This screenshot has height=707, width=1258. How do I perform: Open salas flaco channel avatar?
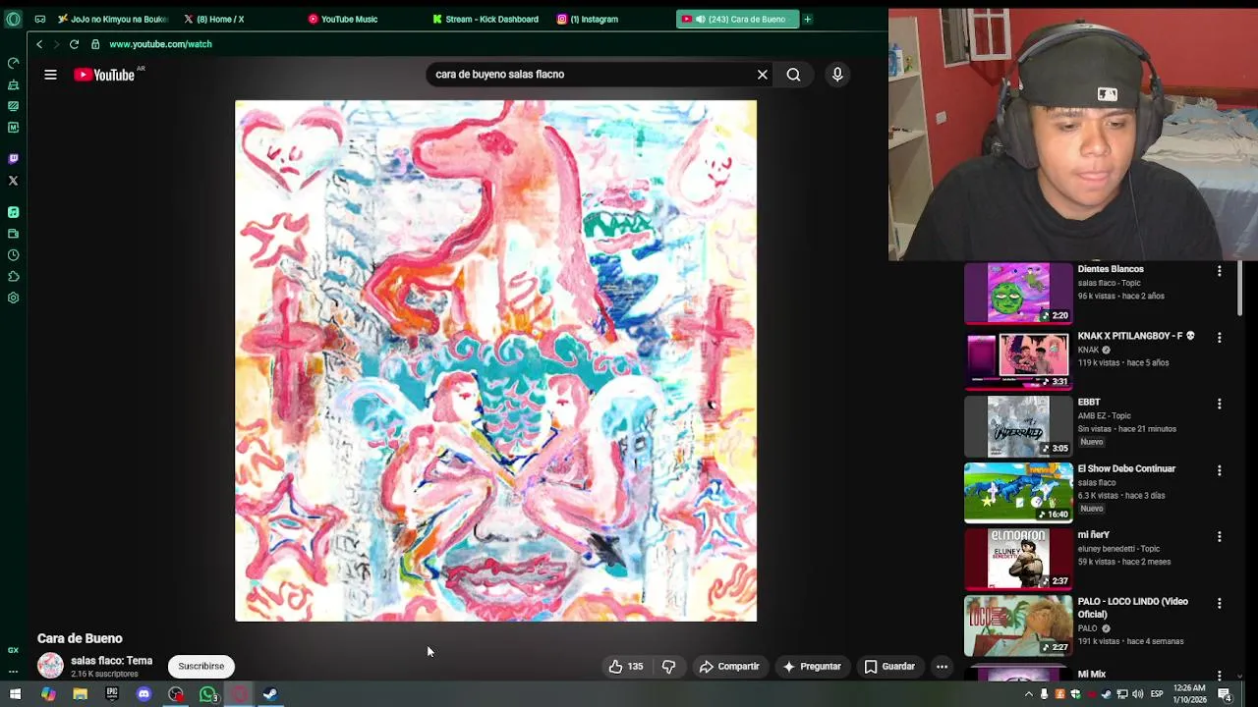click(x=50, y=666)
